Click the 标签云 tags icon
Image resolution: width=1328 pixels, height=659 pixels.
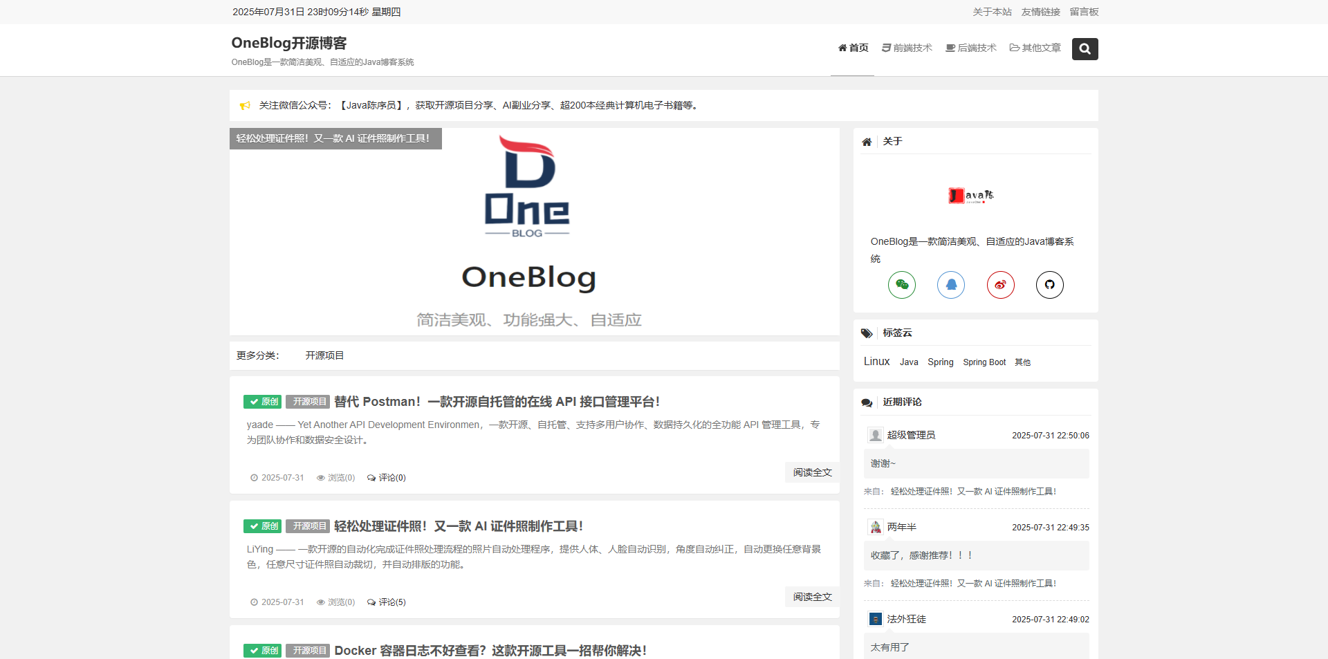867,333
